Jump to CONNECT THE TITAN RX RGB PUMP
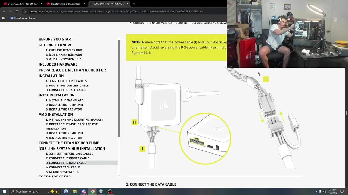The image size is (348, 195). tap(69, 143)
